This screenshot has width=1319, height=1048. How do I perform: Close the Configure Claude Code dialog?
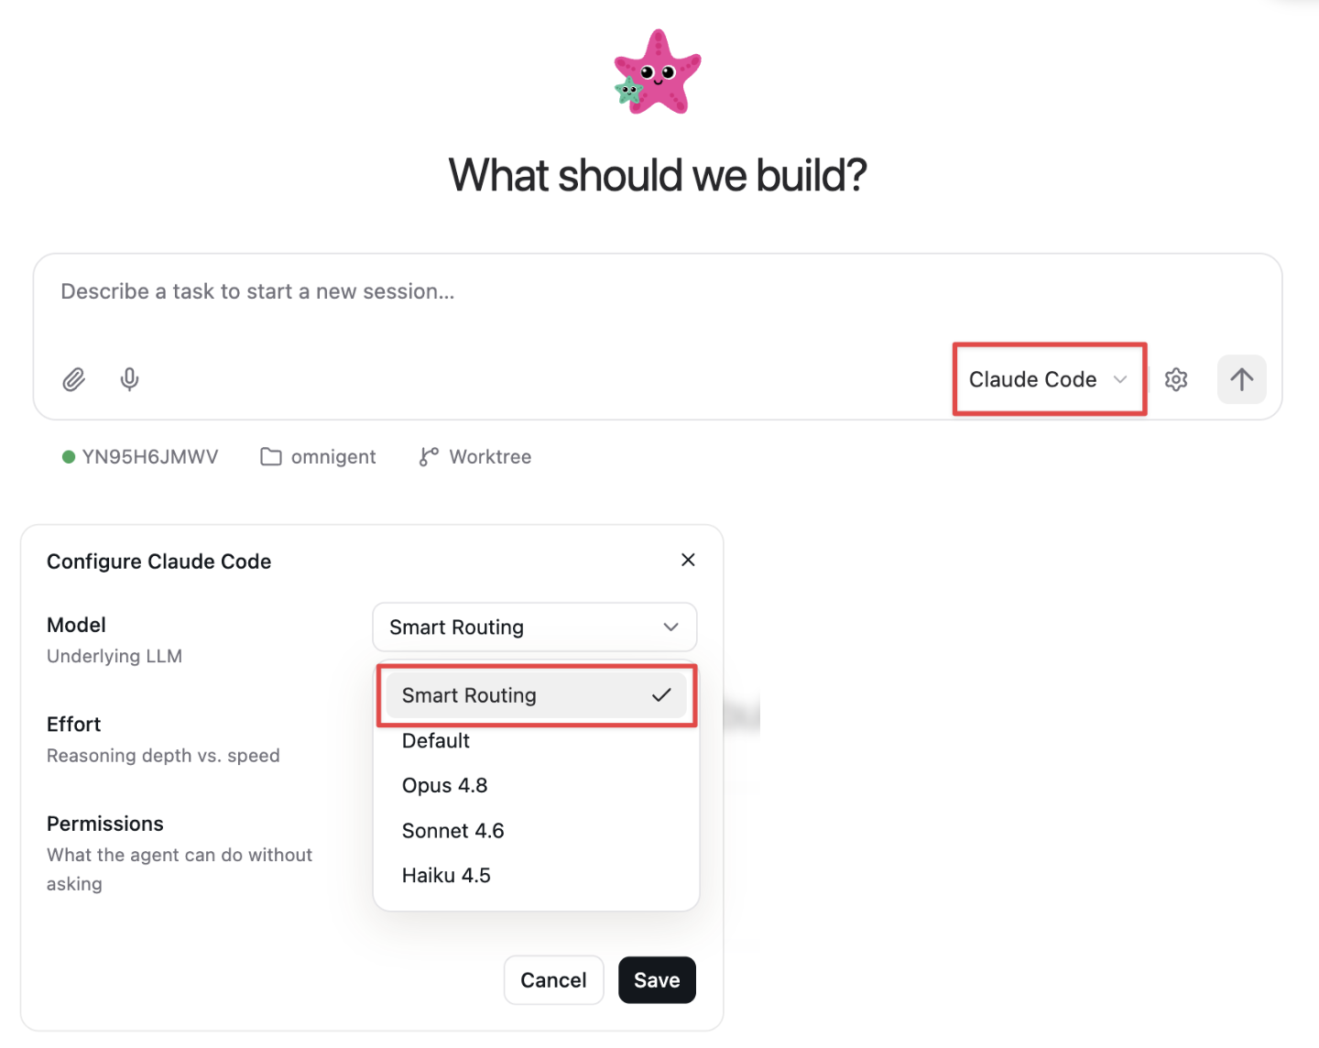688,560
